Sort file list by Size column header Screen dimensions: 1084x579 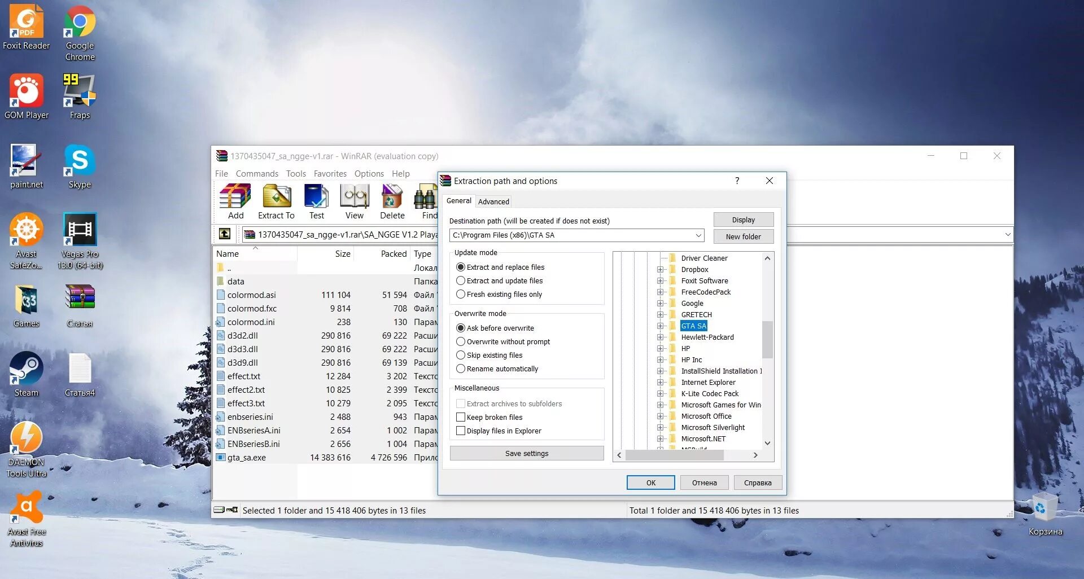(325, 253)
